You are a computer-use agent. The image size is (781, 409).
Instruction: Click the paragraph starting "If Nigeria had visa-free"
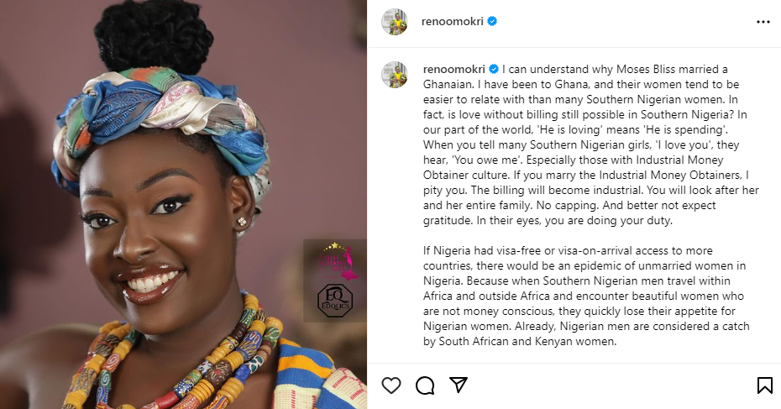pyautogui.click(x=571, y=296)
